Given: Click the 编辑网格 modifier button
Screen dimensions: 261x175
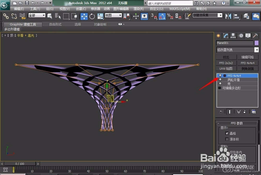Looking at the screenshot, I should [x=247, y=57].
